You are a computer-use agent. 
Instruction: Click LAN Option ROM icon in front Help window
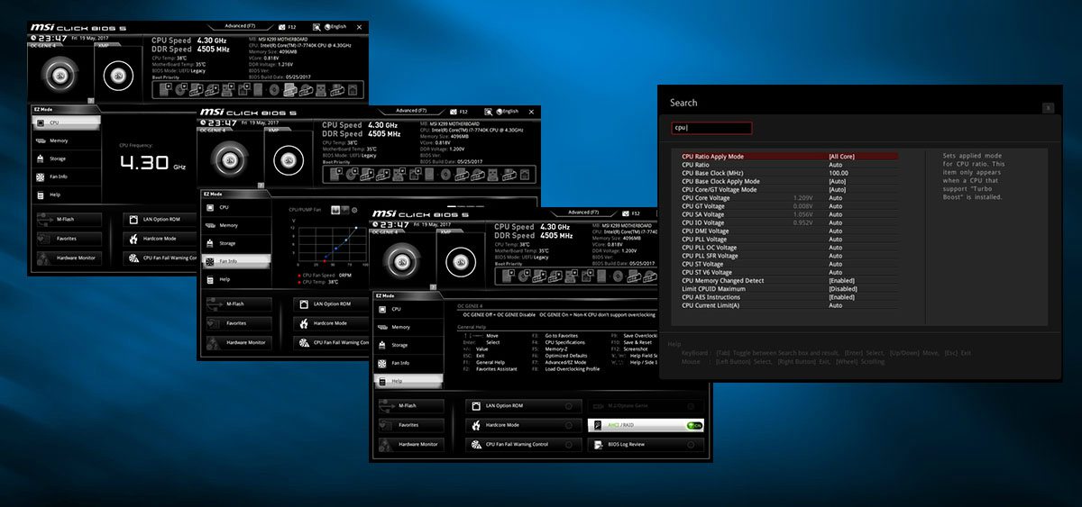click(476, 405)
